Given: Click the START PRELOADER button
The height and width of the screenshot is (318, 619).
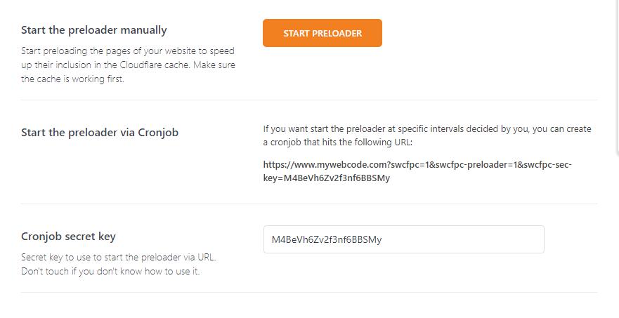Looking at the screenshot, I should [322, 33].
